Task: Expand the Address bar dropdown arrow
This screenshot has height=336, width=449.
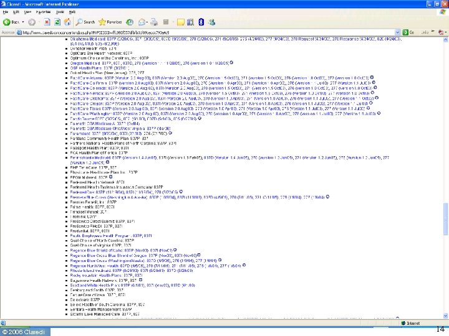Action: tap(397, 32)
